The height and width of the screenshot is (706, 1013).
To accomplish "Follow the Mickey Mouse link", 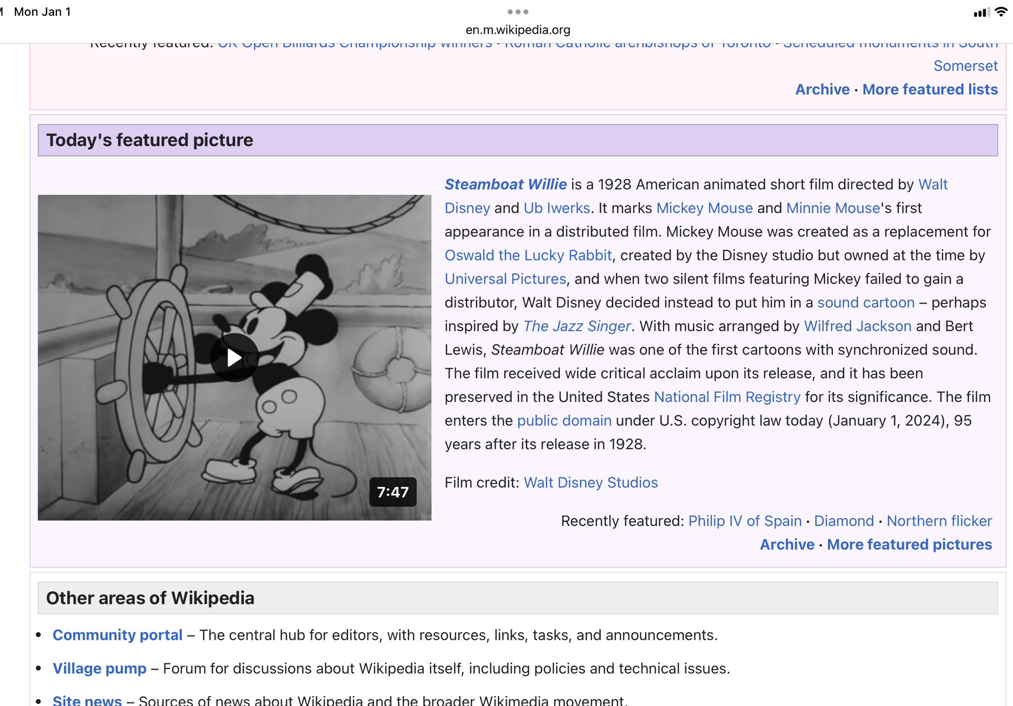I will pos(704,208).
